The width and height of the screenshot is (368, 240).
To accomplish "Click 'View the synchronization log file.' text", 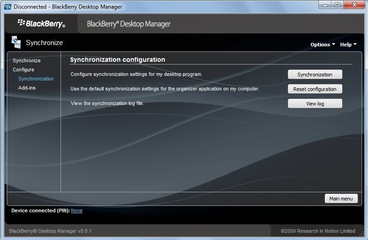I will pos(107,103).
